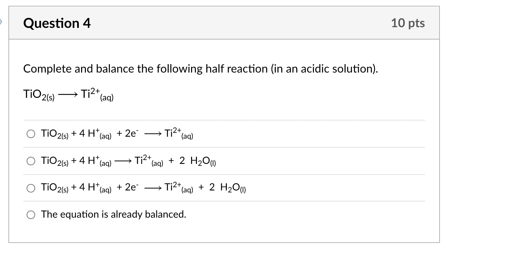The image size is (521, 263).
Task: Select the answer containing no electrons term
Action: 31,161
